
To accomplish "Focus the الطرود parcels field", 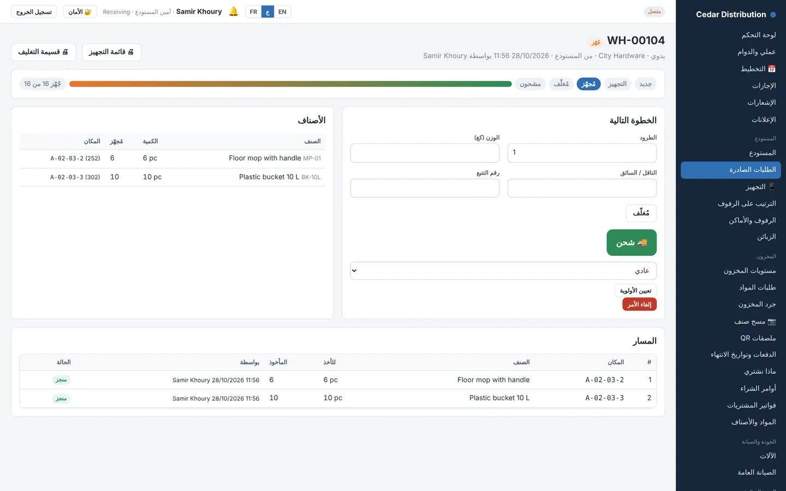I will point(582,153).
